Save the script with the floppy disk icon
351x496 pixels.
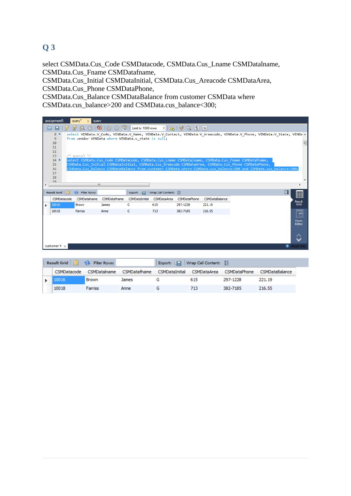[57, 128]
